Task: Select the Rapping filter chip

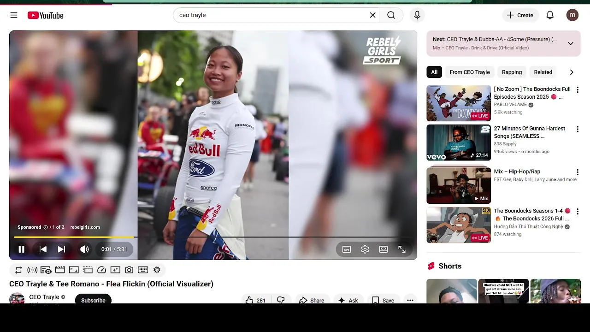Action: pos(512,72)
